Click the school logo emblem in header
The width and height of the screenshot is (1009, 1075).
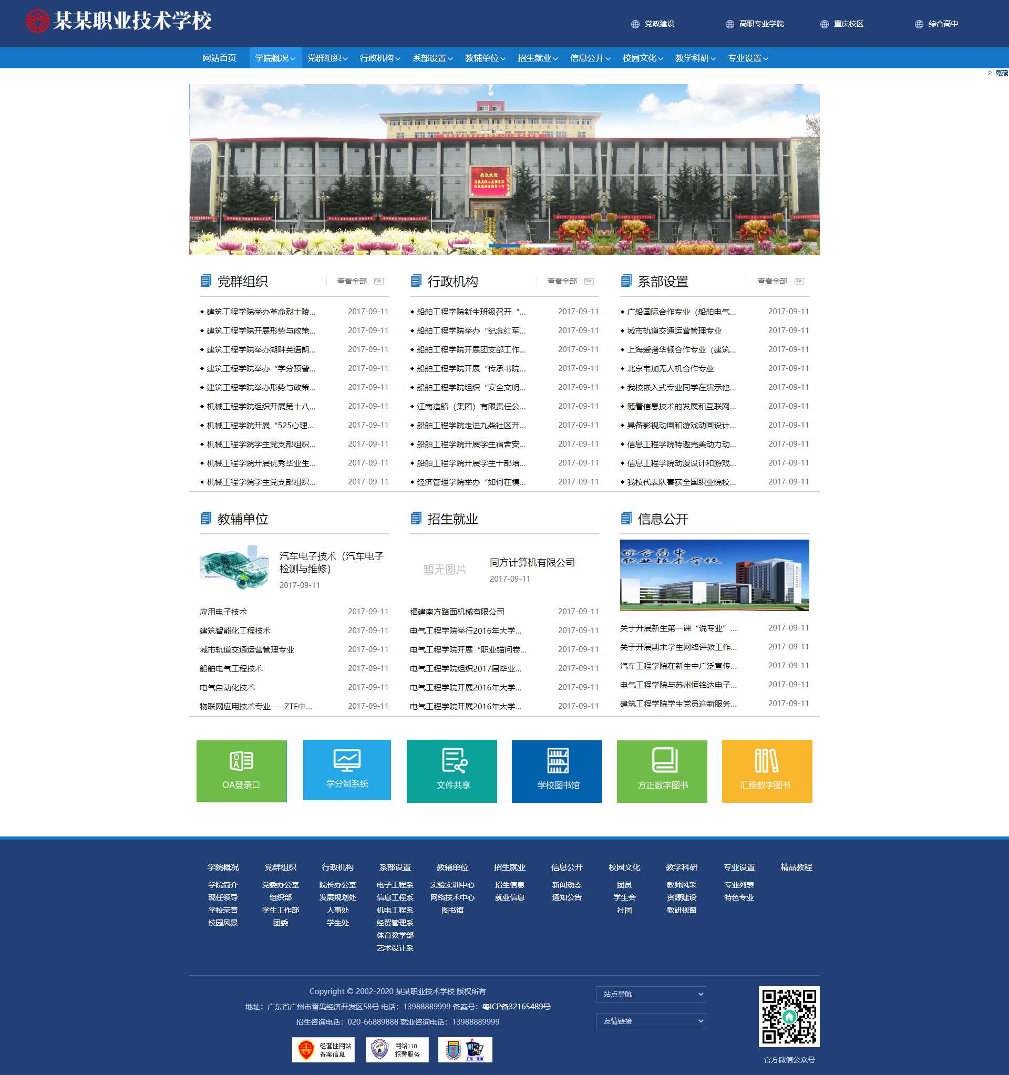coord(37,21)
